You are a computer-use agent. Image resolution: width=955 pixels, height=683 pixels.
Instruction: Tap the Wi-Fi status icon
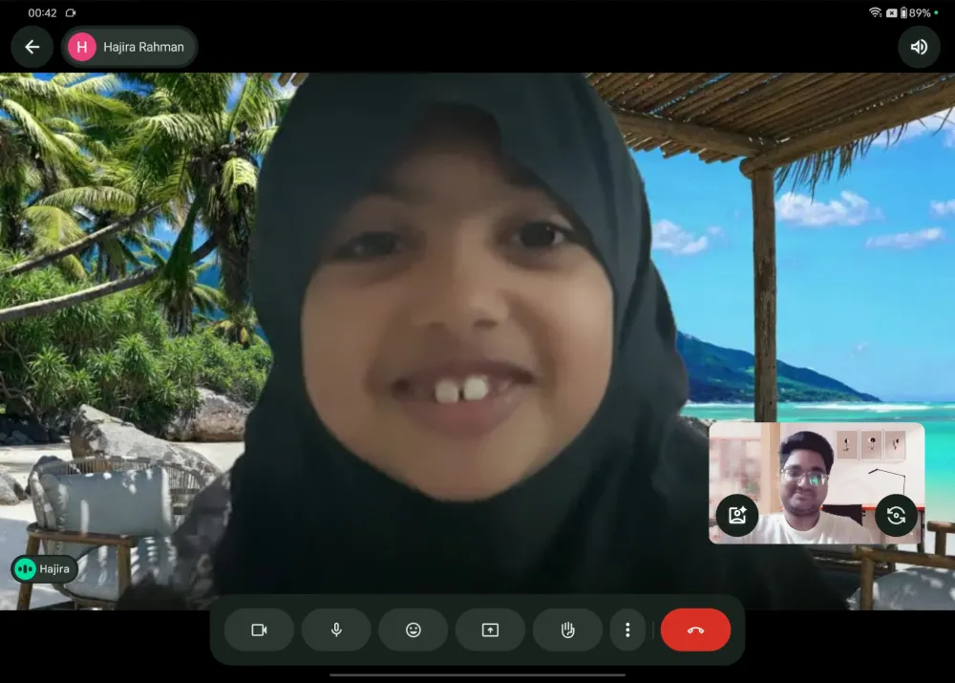[x=875, y=12]
